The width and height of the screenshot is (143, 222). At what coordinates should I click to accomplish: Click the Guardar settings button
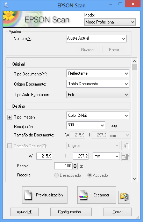(88, 50)
